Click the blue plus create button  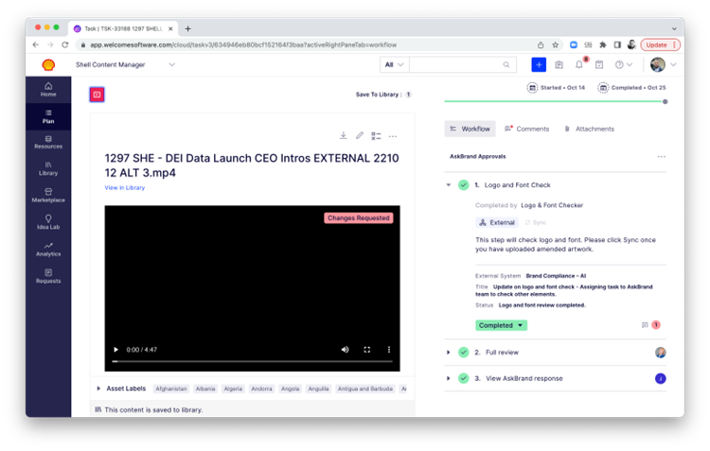click(539, 64)
